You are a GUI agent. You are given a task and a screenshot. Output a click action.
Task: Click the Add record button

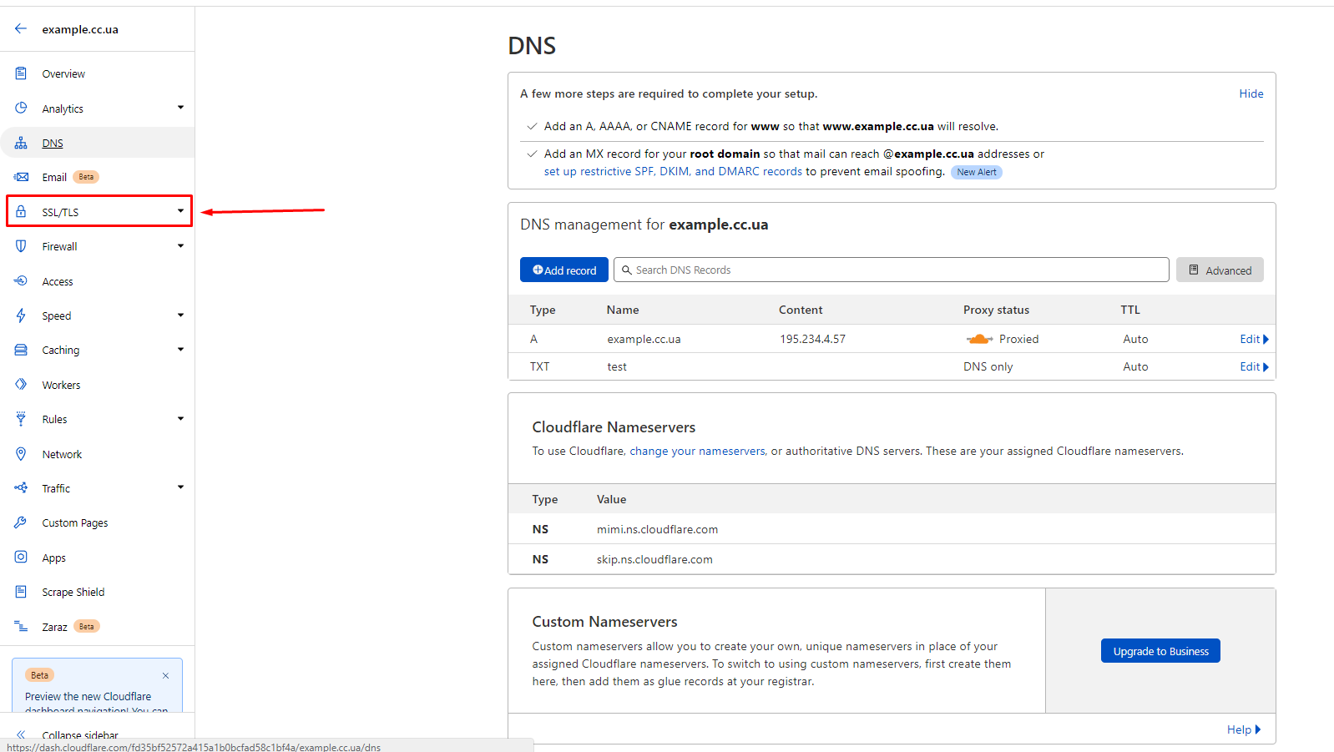(564, 270)
